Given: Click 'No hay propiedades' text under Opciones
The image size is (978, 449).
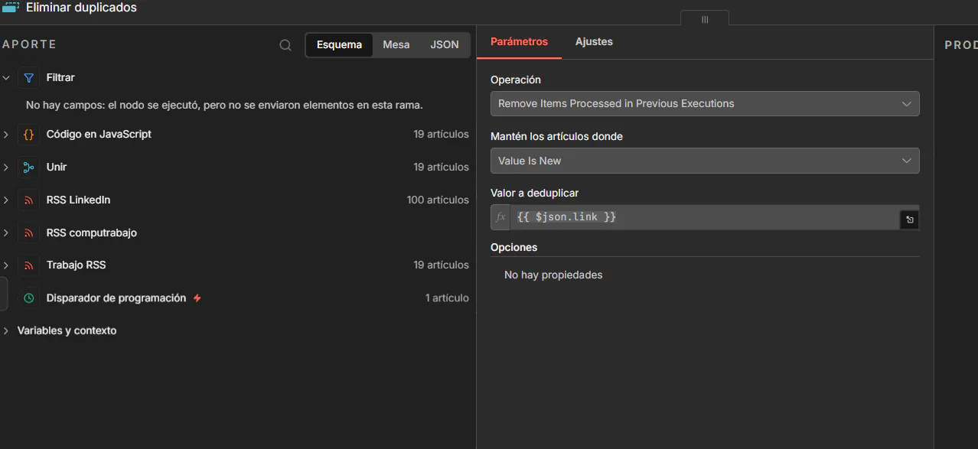Looking at the screenshot, I should (553, 275).
